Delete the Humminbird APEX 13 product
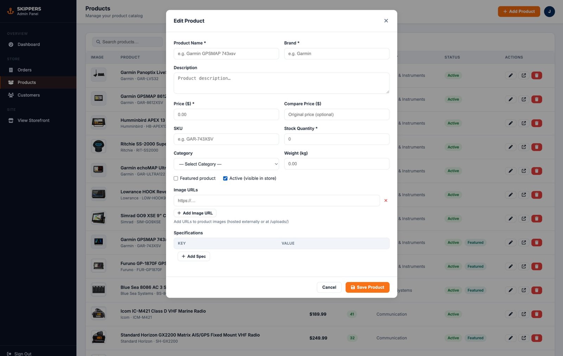 tap(537, 123)
